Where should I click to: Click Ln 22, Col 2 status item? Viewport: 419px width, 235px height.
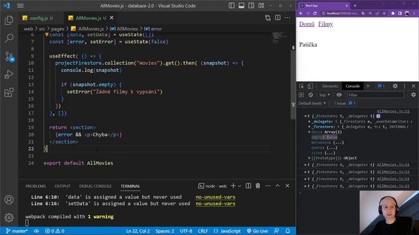coord(138,231)
